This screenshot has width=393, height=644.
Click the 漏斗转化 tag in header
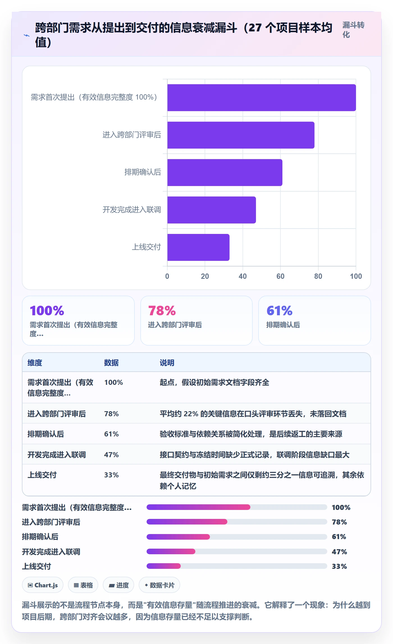pyautogui.click(x=353, y=30)
